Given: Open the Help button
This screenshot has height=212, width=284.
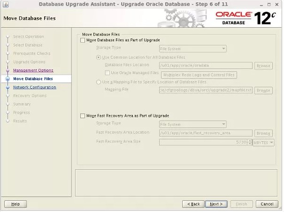Looking at the screenshot, I should coord(15,204).
